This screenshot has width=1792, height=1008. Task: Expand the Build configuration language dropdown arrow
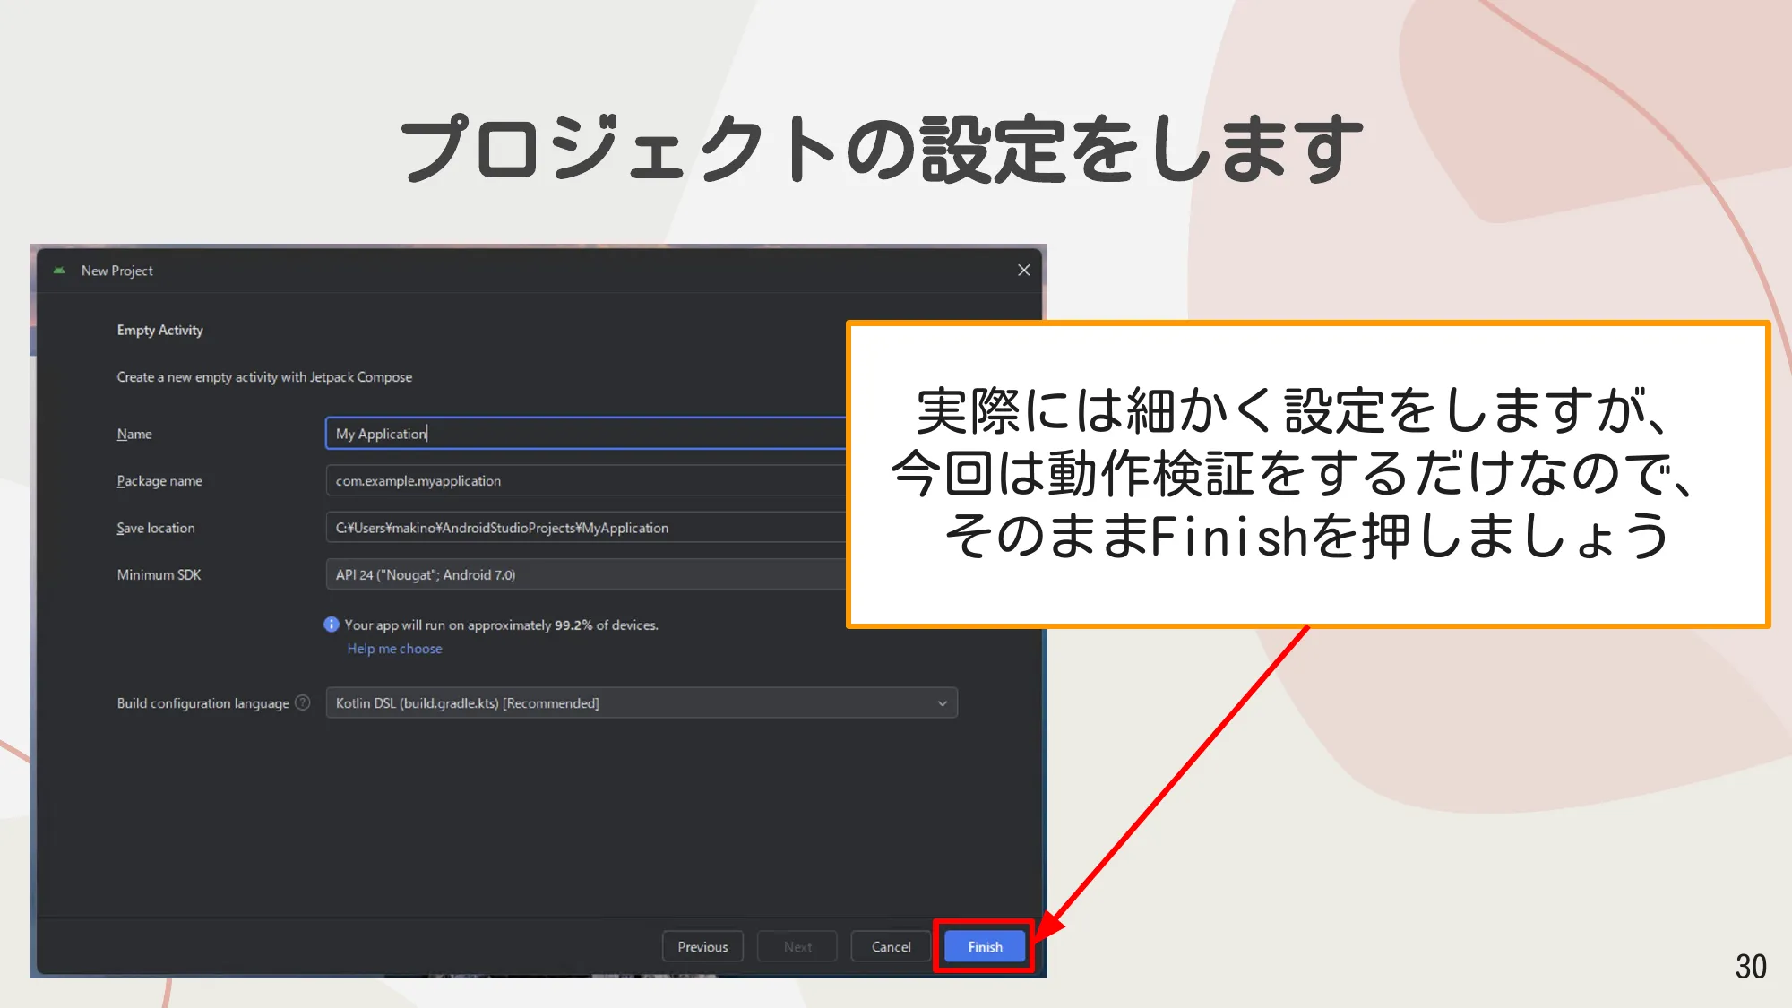[x=942, y=703]
